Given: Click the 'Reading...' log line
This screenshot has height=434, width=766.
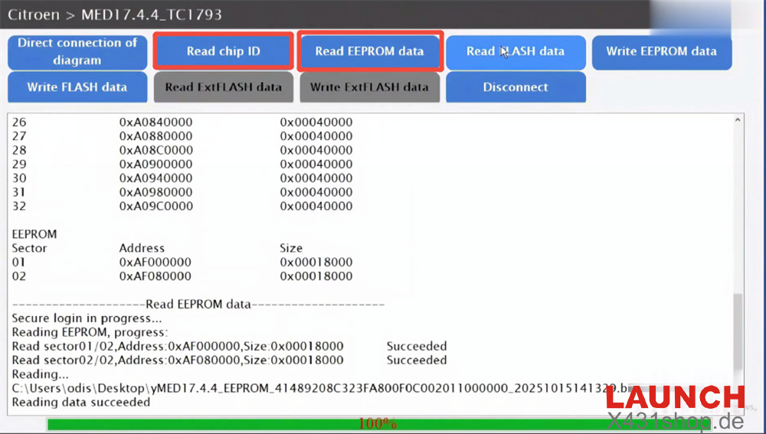Looking at the screenshot, I should (x=40, y=375).
